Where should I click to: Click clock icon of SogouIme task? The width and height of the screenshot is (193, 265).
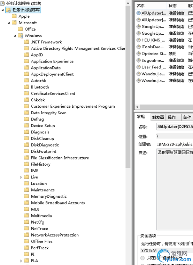(139, 60)
